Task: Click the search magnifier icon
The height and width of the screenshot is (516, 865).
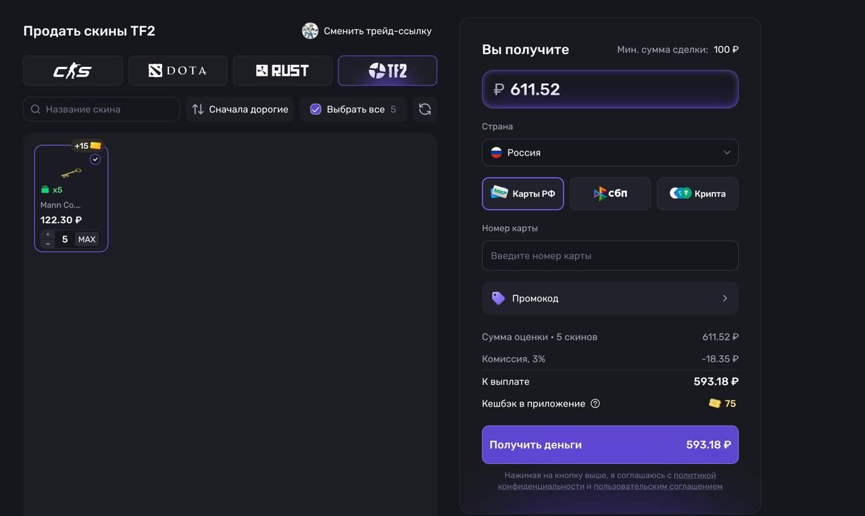Action: [36, 109]
